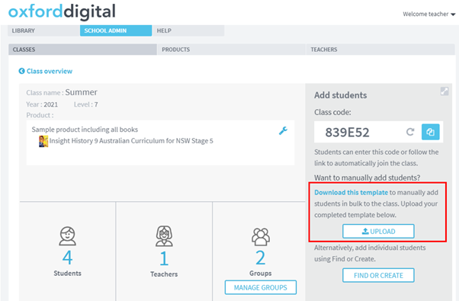
Task: Go back to Class overview link
Action: pyautogui.click(x=50, y=71)
